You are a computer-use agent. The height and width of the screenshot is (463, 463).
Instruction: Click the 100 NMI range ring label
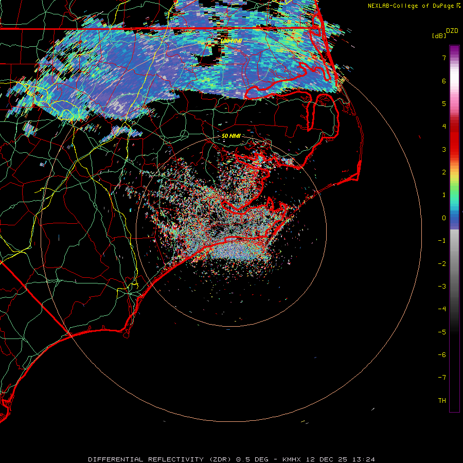[x=231, y=41]
